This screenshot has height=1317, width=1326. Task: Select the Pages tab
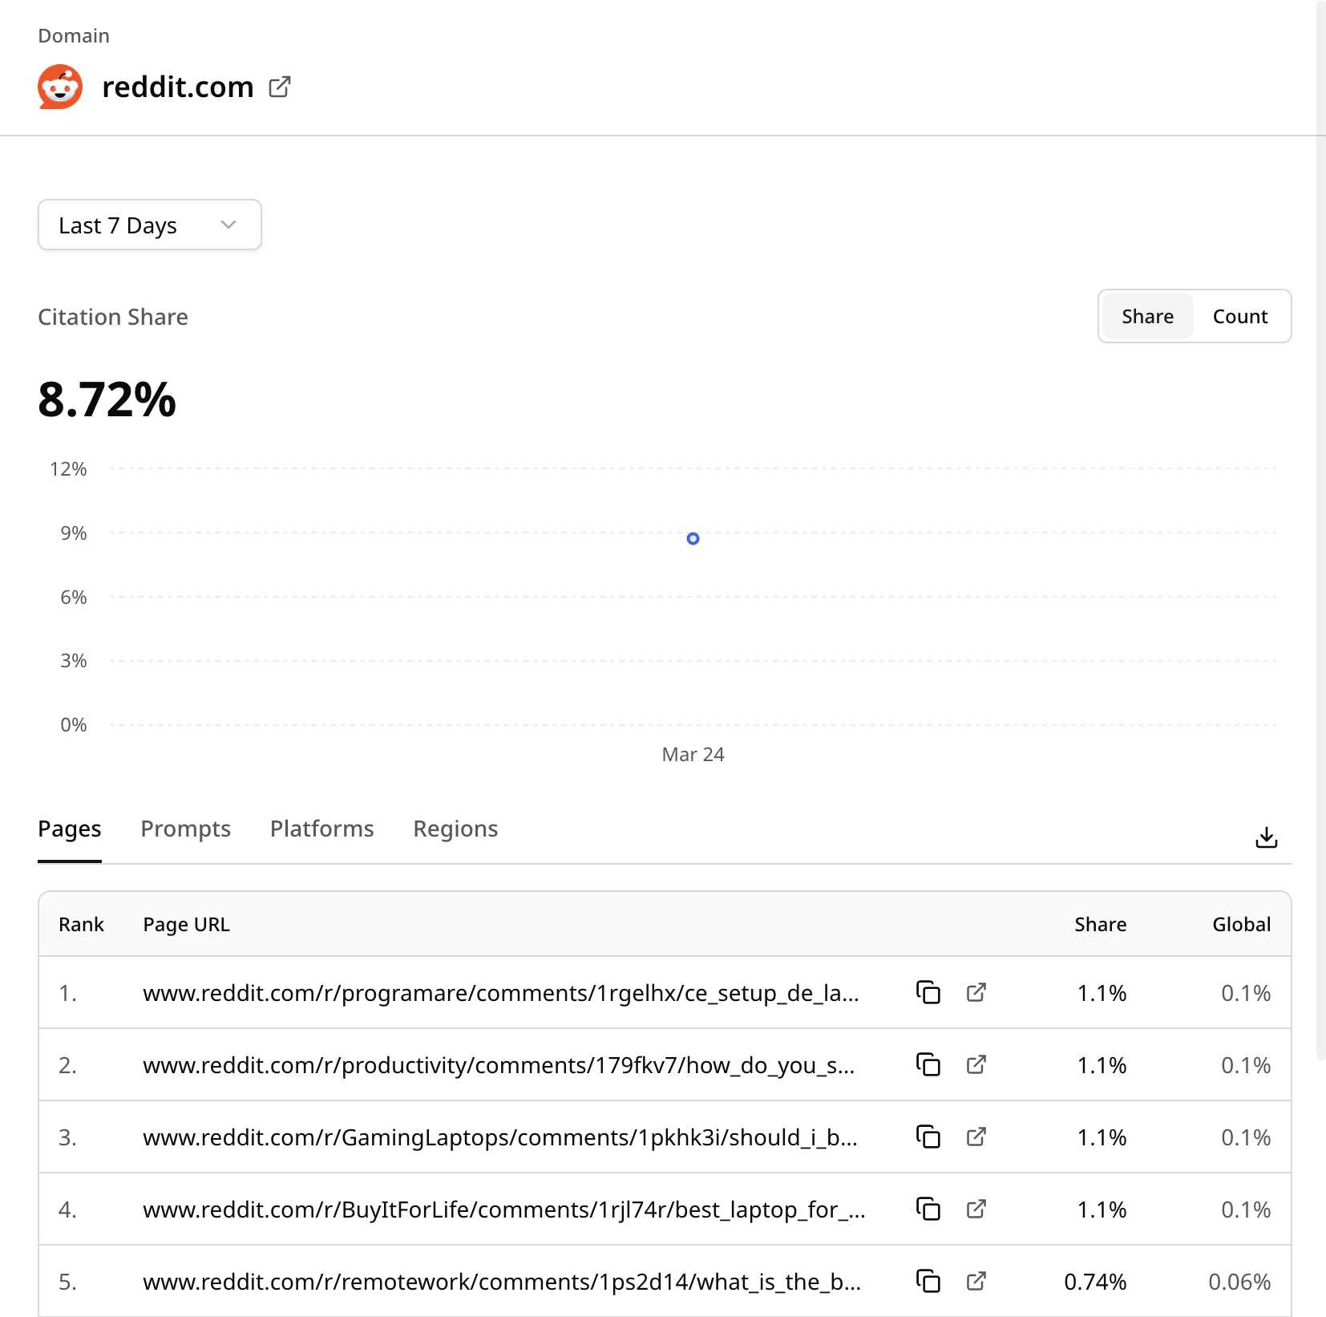point(70,829)
